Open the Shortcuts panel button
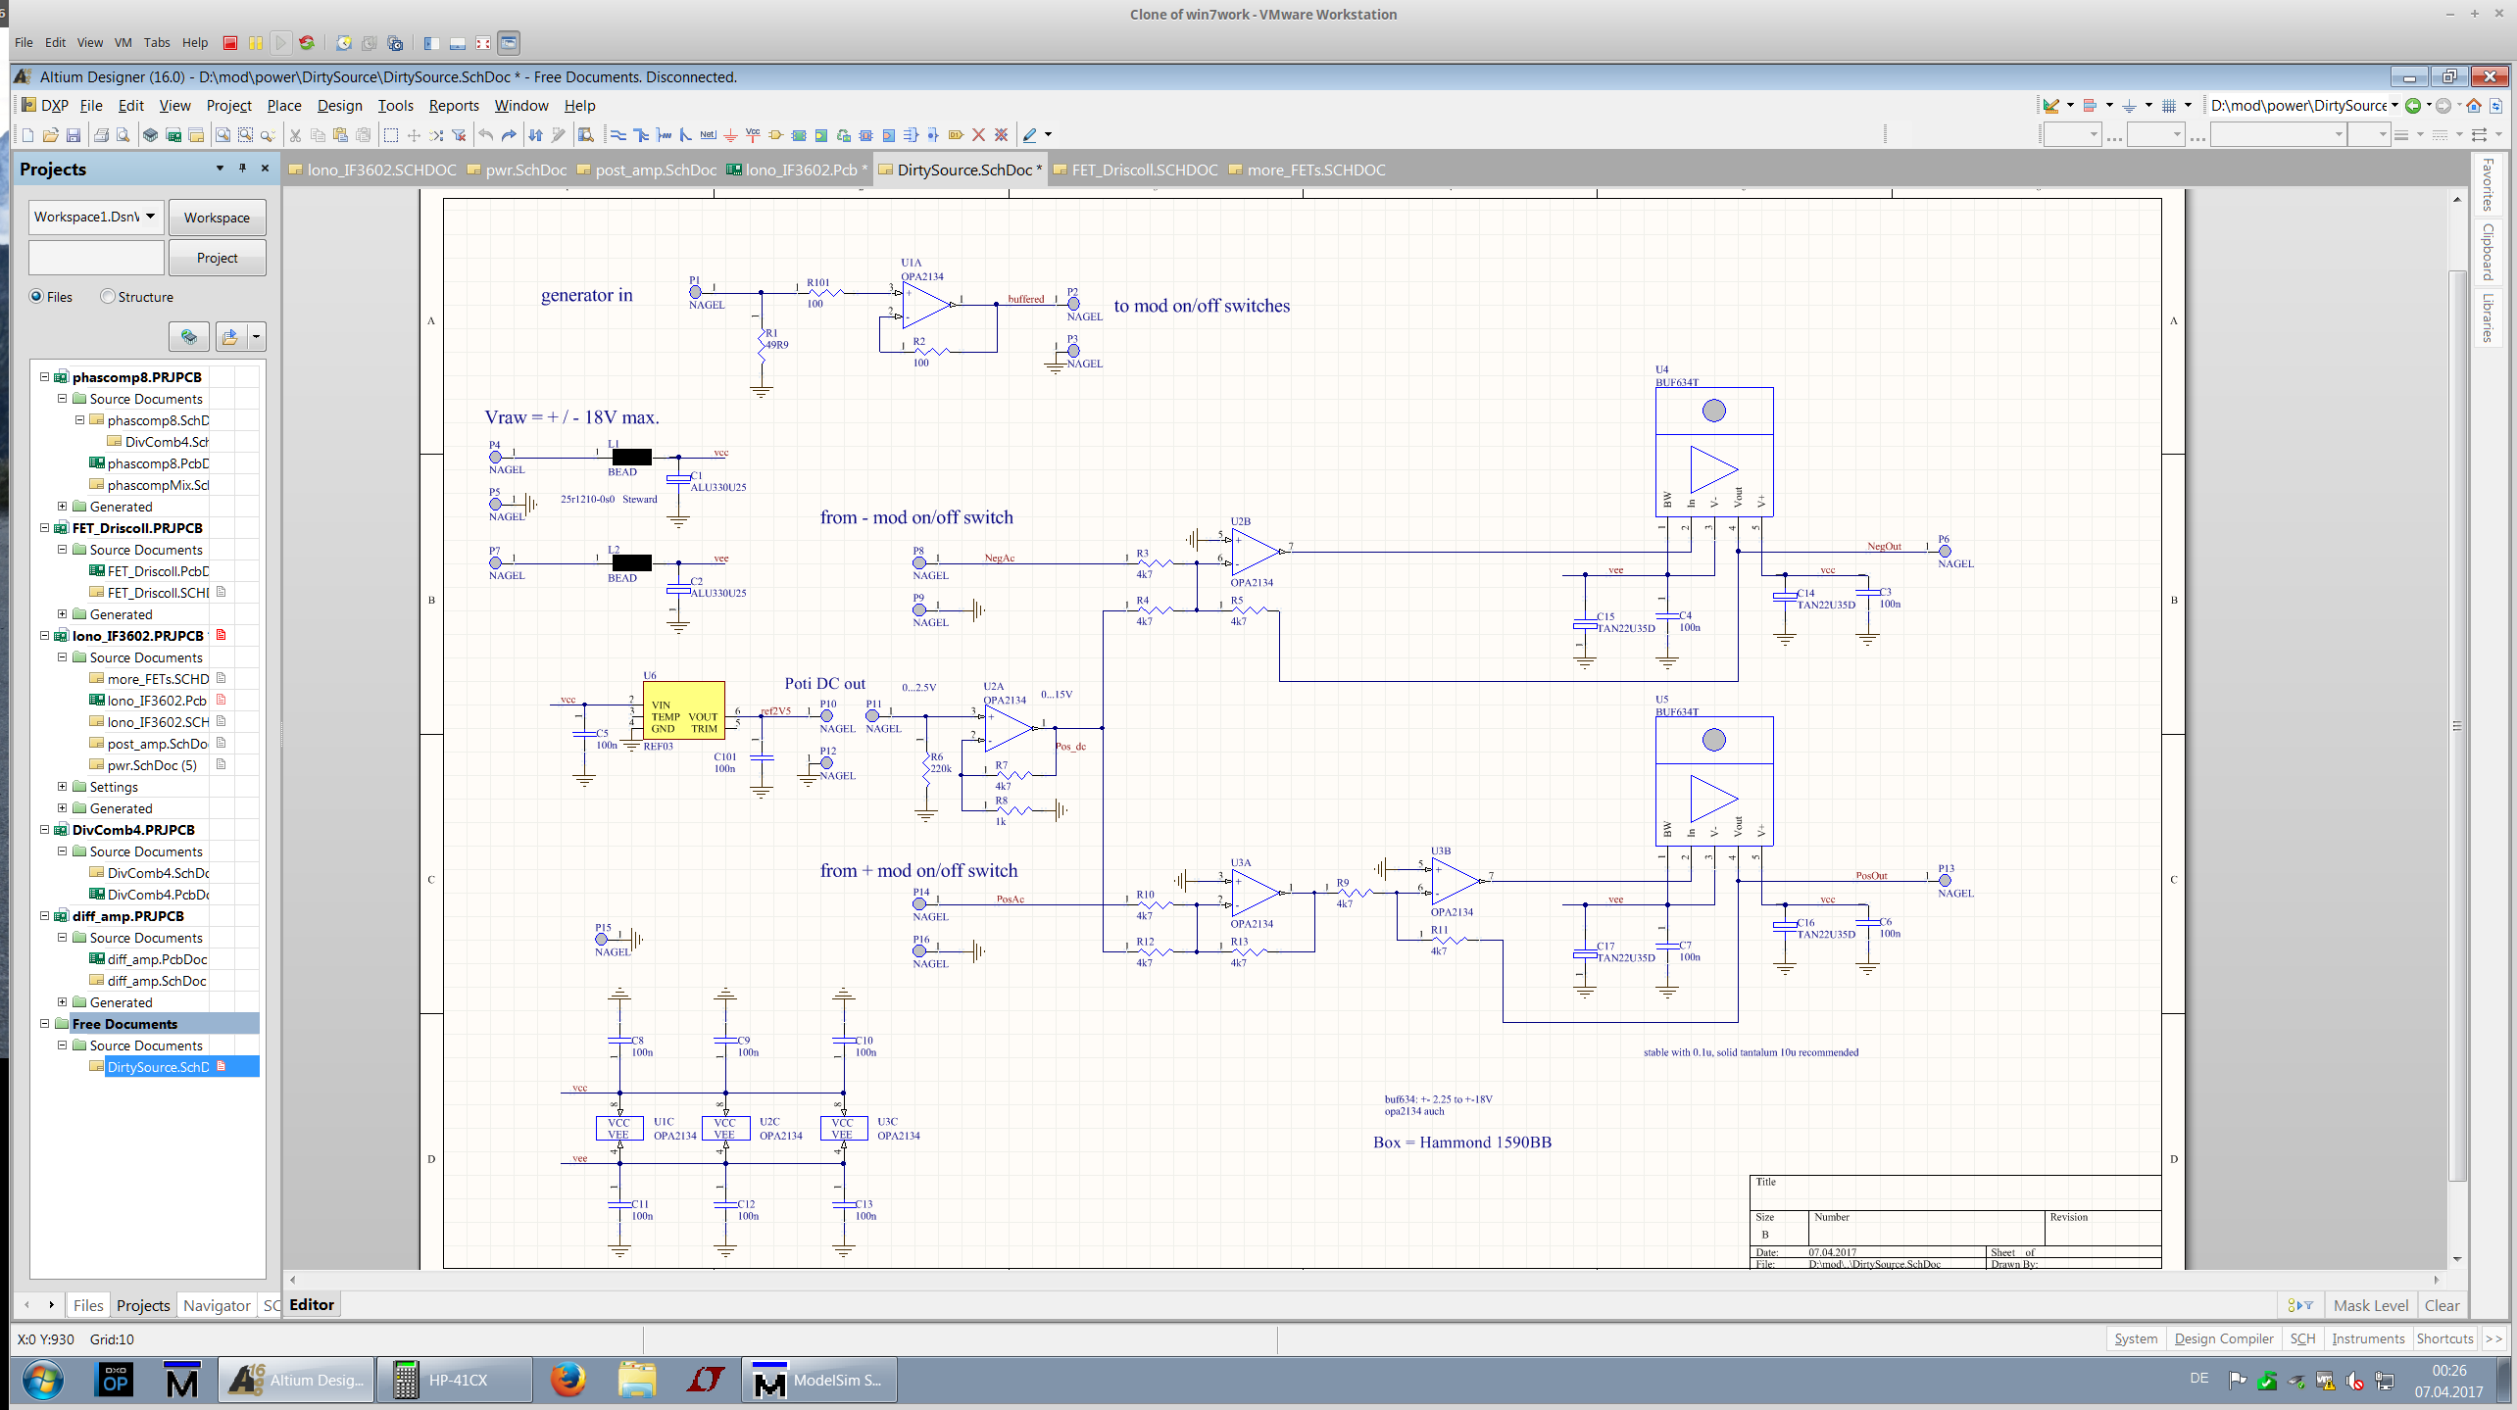 (x=2444, y=1338)
